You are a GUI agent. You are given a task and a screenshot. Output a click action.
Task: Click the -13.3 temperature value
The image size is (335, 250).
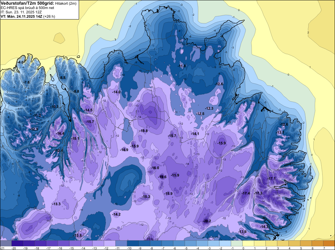pos(56,204)
